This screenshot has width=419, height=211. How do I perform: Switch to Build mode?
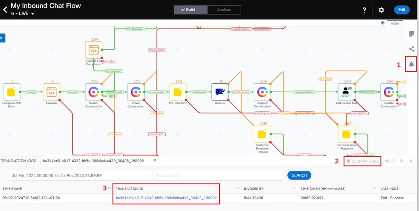tap(190, 10)
